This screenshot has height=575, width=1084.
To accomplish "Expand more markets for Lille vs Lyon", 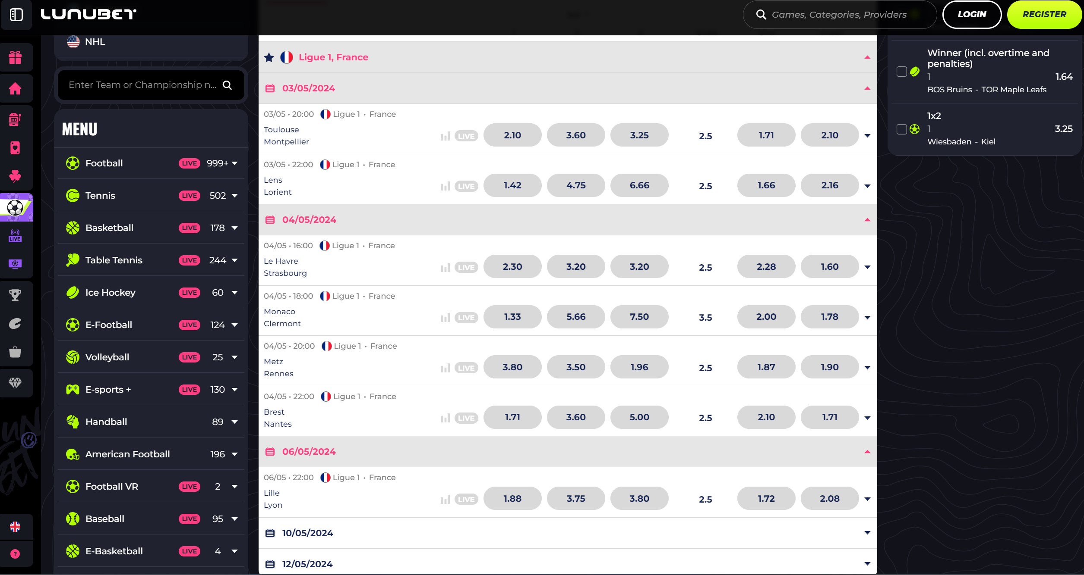I will point(867,499).
